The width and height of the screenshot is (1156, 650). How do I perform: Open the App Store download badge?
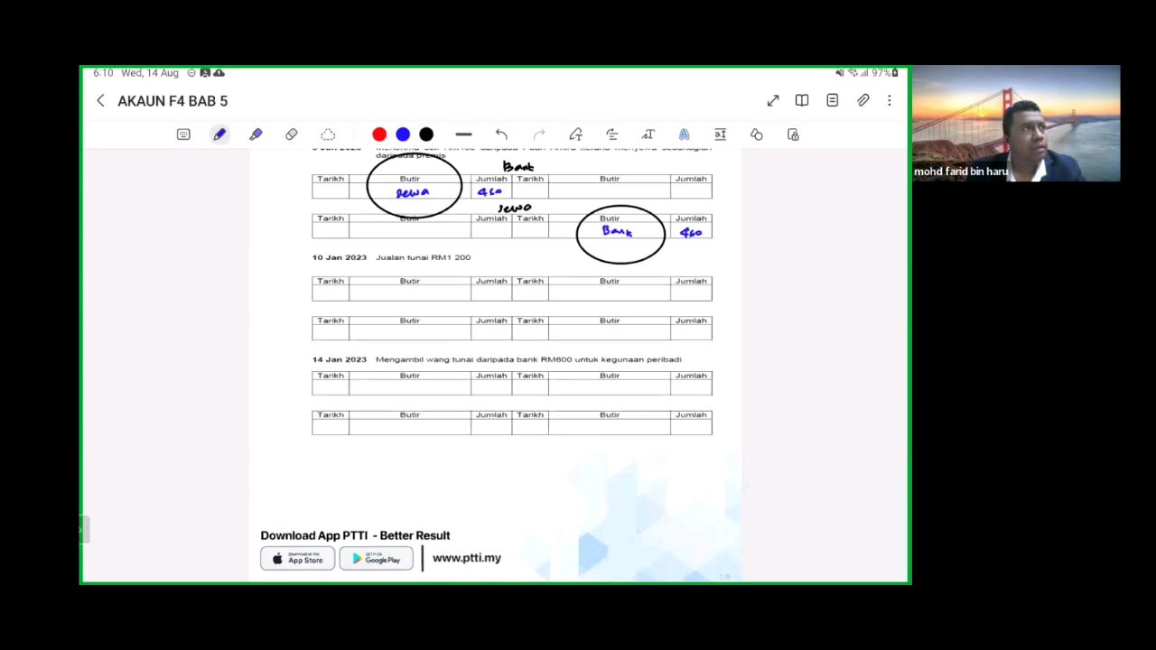click(x=297, y=559)
